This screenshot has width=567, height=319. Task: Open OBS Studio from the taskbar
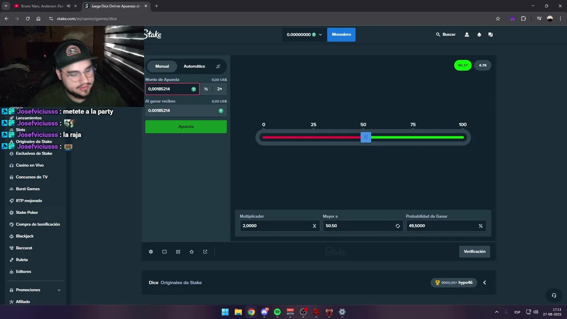(x=303, y=312)
